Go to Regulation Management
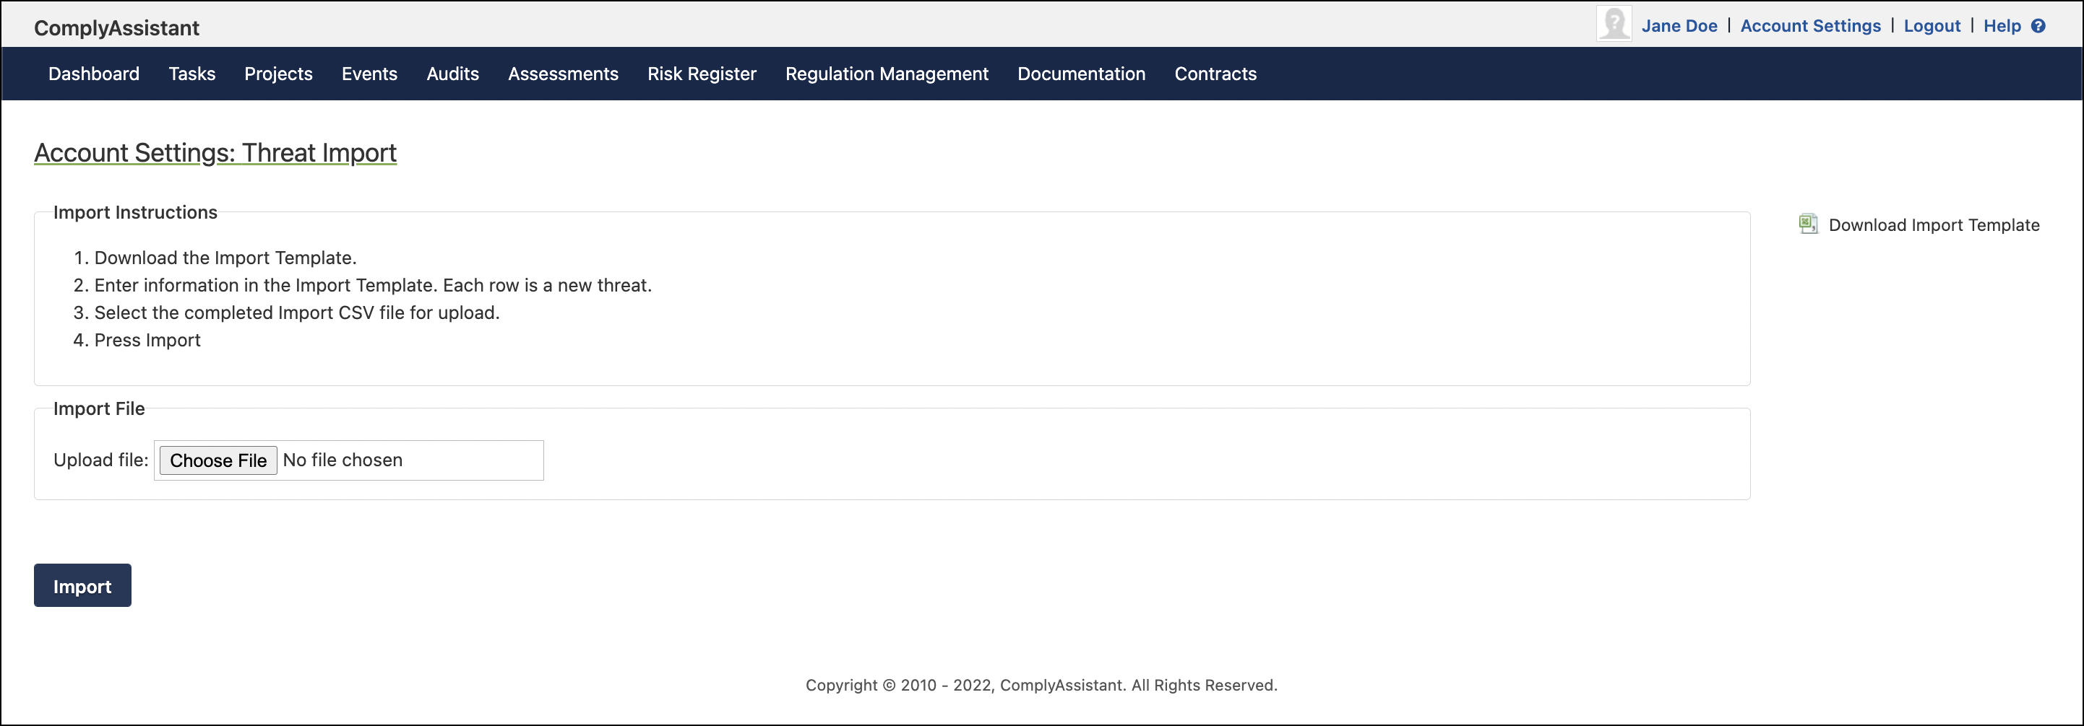This screenshot has height=726, width=2084. [x=887, y=74]
